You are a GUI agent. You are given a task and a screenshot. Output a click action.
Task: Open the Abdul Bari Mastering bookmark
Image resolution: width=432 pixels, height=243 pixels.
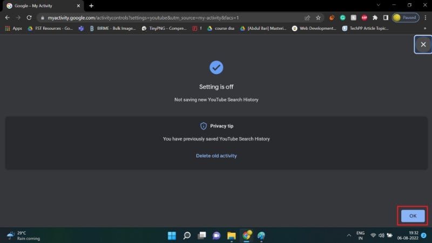pos(263,29)
